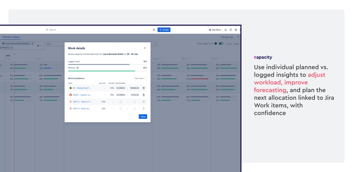Open the notifications bell
The image size is (353, 172).
(x=226, y=30)
